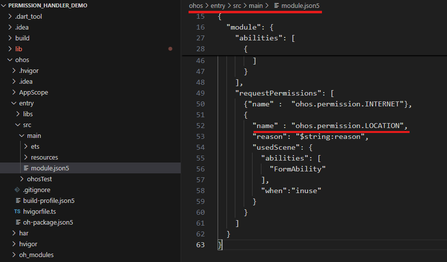Click the modified dot indicator beside lib
The height and width of the screenshot is (262, 447).
tap(170, 49)
